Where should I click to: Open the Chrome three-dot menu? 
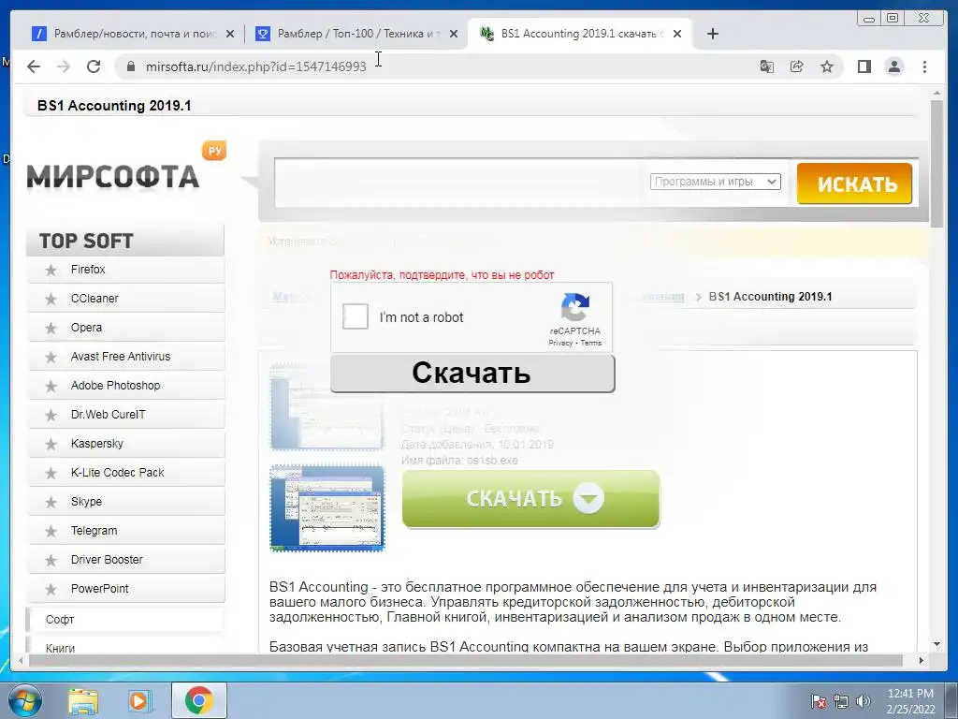click(x=924, y=66)
